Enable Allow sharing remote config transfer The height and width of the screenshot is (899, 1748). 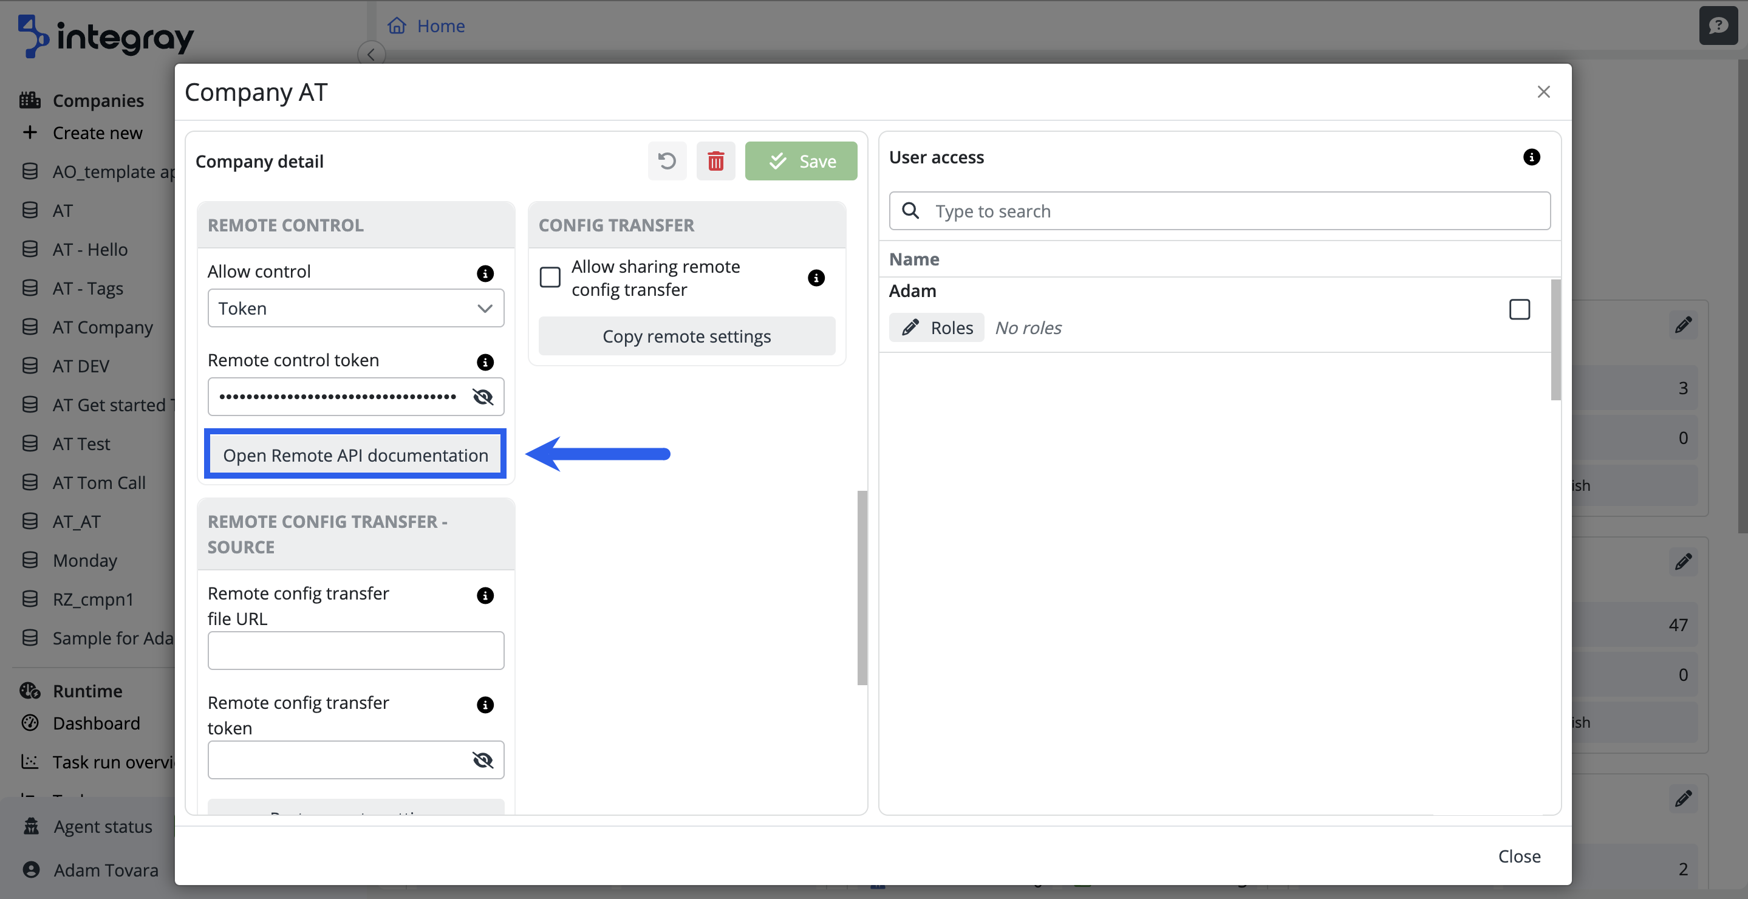click(x=550, y=278)
